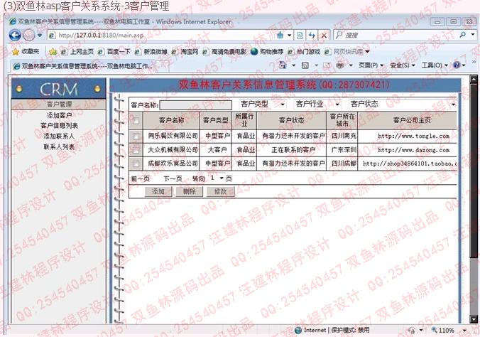This screenshot has width=480, height=337.
Task: Select 客户管理 section in CRM sidebar
Action: (59, 105)
